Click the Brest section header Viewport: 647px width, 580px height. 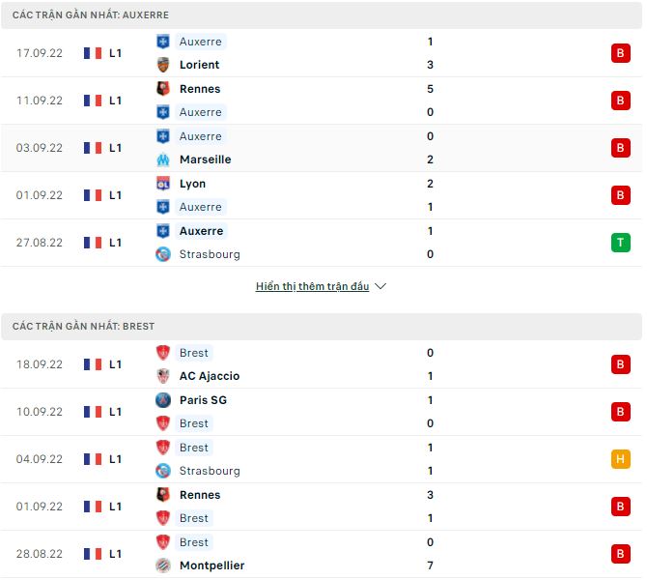[x=83, y=327]
